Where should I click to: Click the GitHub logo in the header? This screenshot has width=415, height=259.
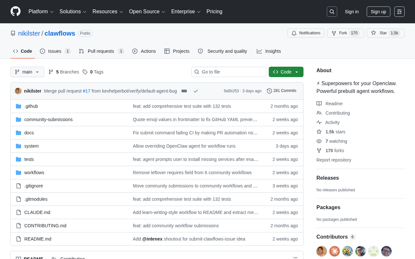coord(15,12)
